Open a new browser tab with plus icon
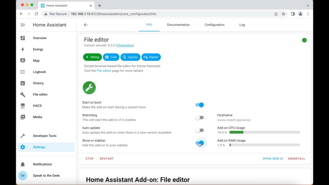The image size is (329, 185). (x=100, y=5)
